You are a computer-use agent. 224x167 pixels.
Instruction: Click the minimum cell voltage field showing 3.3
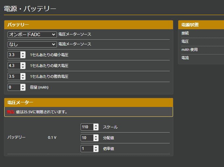click(14, 55)
